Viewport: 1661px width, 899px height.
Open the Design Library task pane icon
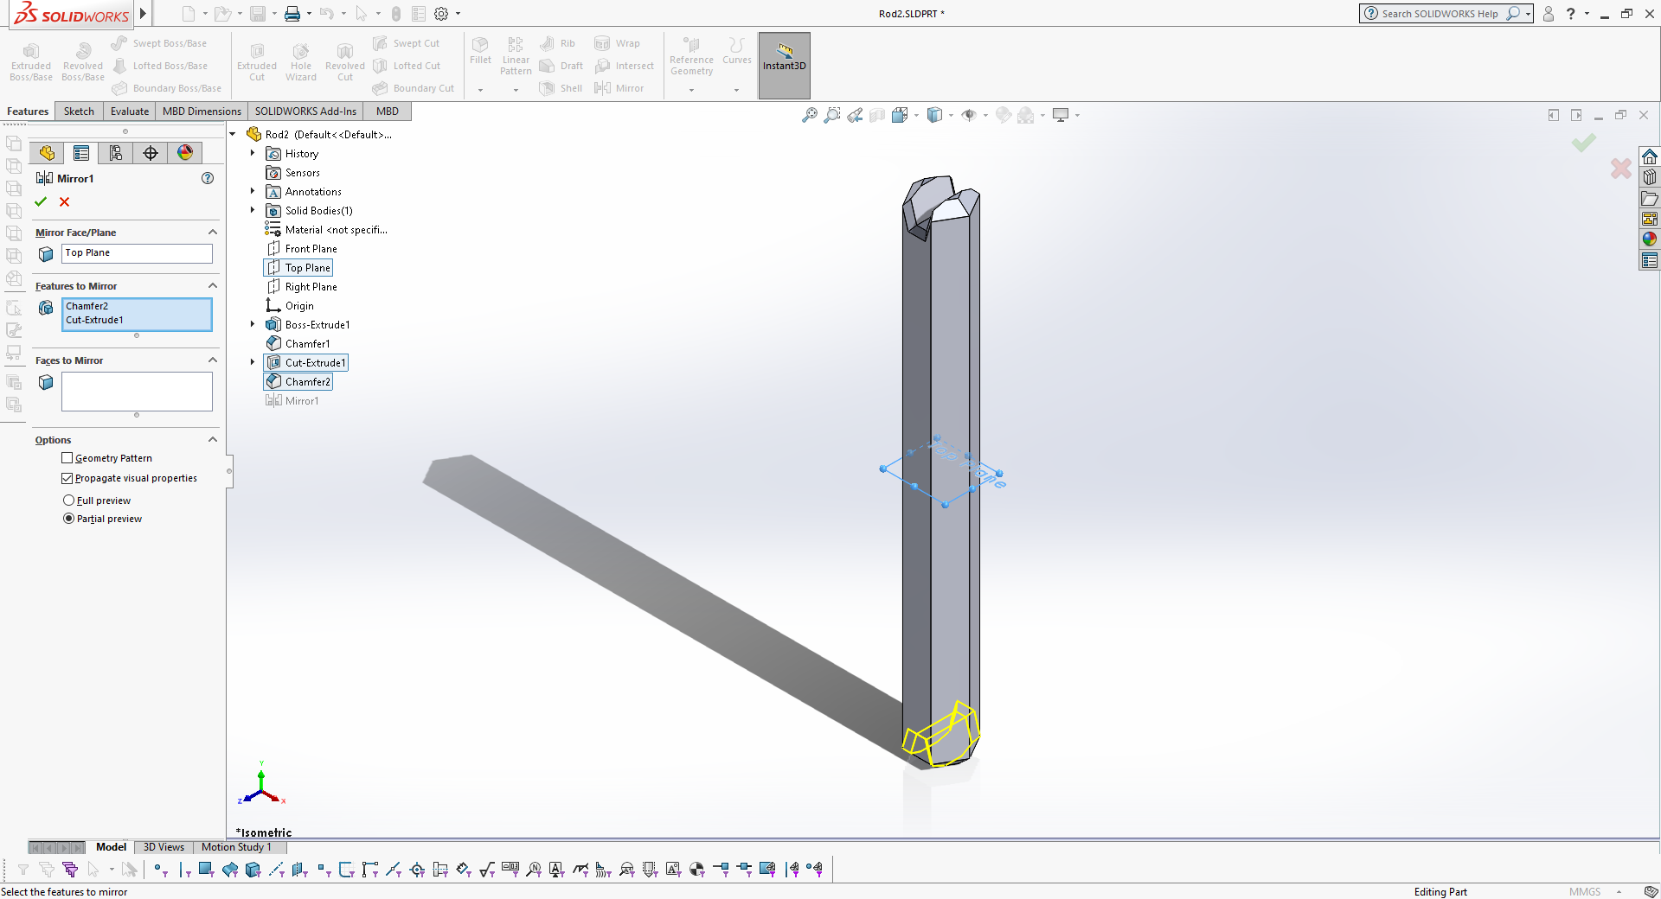pyautogui.click(x=1650, y=177)
